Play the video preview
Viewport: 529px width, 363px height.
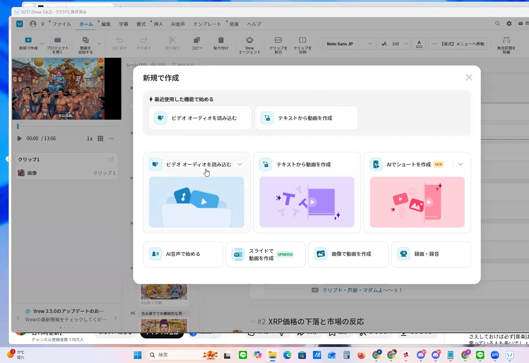pyautogui.click(x=19, y=138)
